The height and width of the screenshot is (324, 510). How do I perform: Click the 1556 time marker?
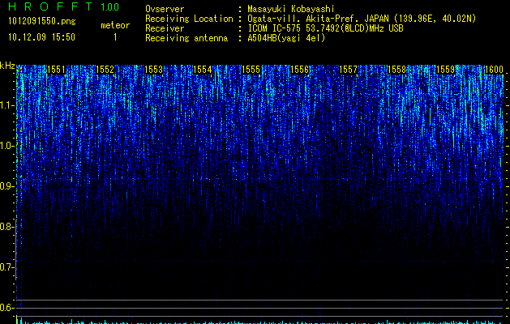pos(299,70)
